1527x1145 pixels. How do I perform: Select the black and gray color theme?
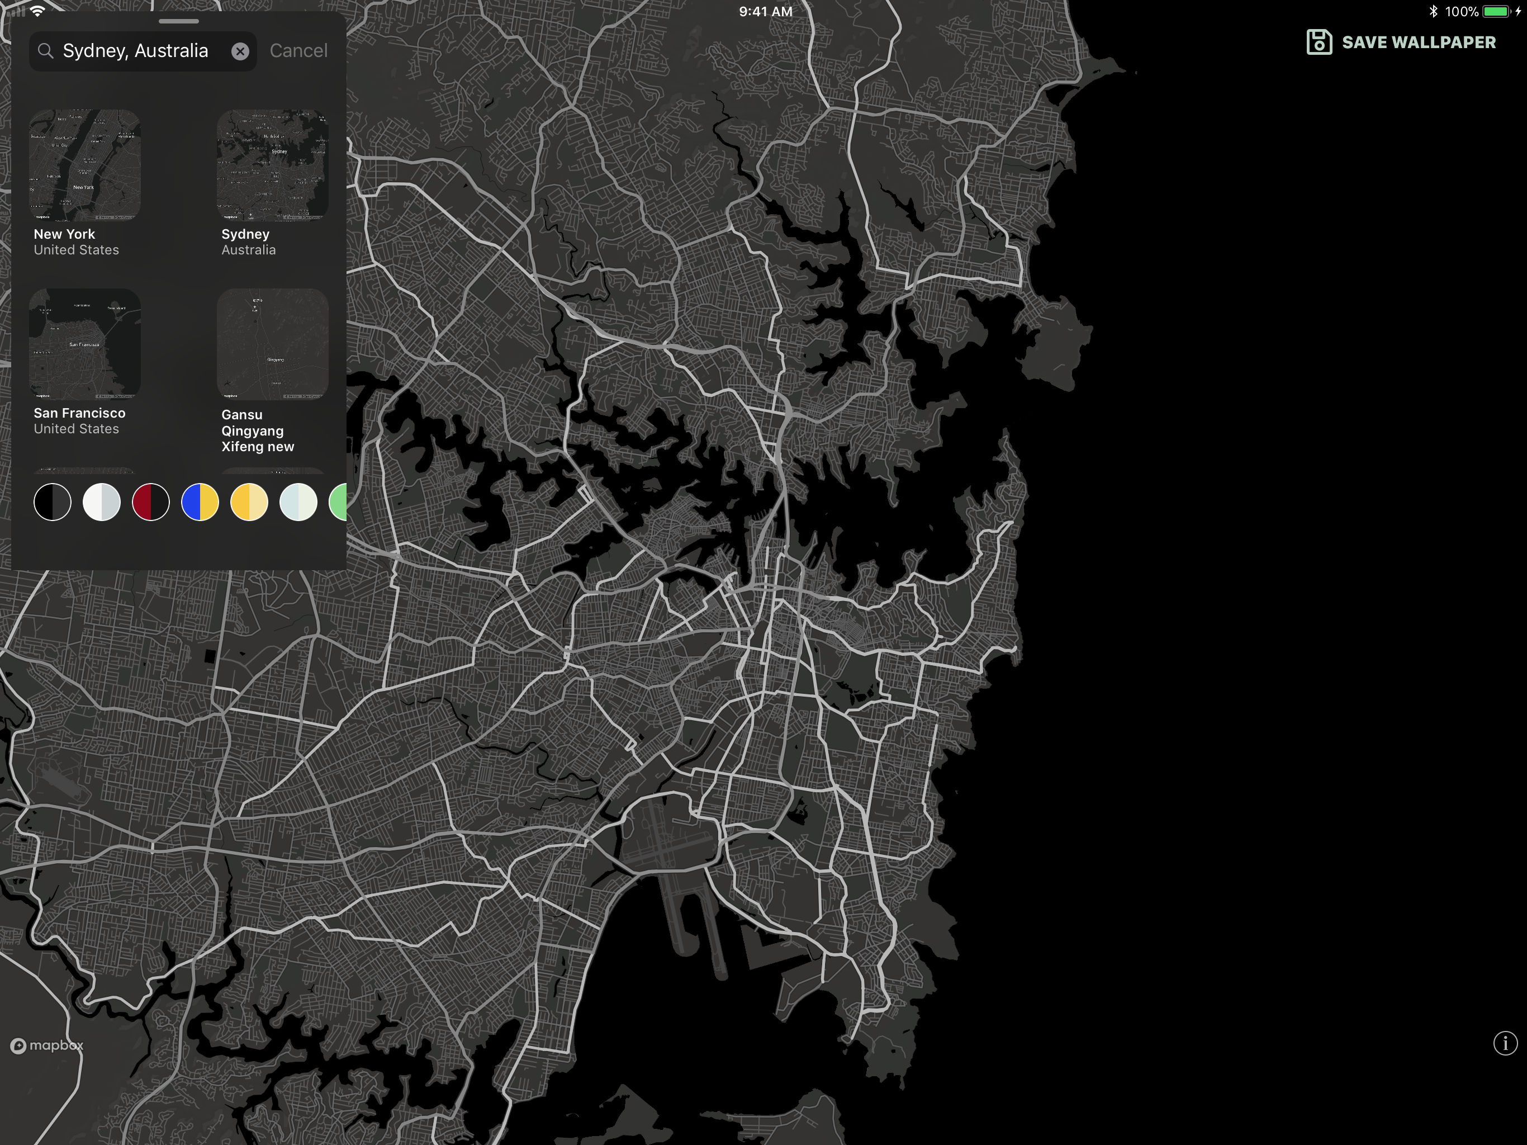[x=53, y=502]
